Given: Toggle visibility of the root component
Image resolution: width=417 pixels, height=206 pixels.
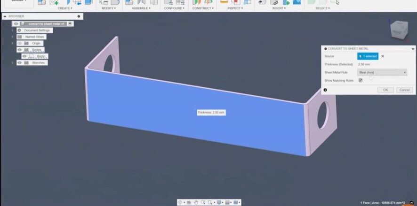Looking at the screenshot, I should coord(16,24).
